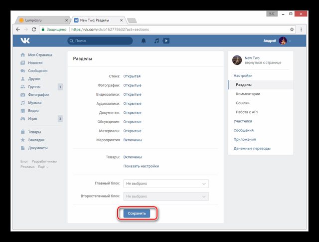Open Денежные переводы settings section
The image size is (319, 242).
(252, 149)
